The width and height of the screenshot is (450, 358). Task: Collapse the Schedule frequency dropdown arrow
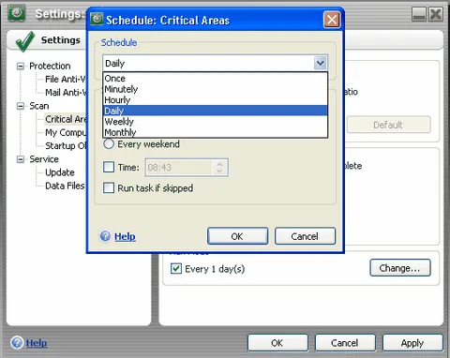coord(321,63)
